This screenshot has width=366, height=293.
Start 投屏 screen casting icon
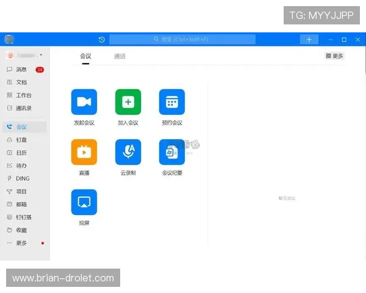click(84, 202)
